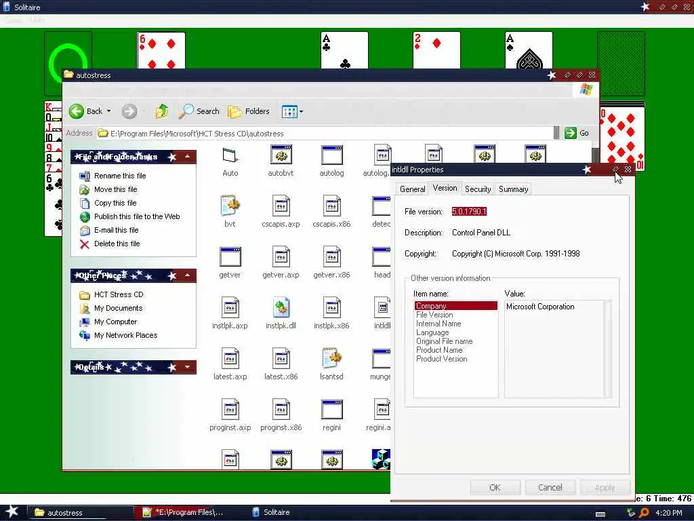Open the Search toolbar button
The width and height of the screenshot is (694, 521).
(199, 111)
